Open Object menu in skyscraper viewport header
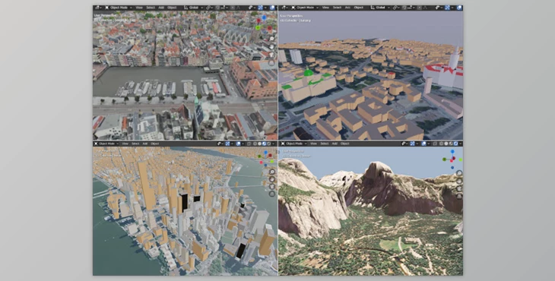 [x=154, y=144]
